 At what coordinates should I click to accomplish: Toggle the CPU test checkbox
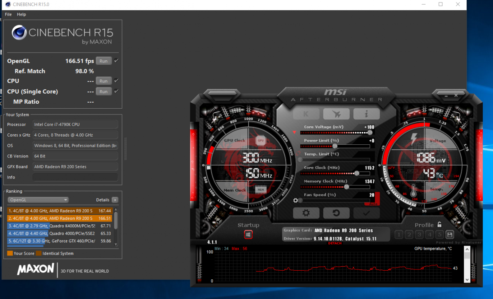pos(116,80)
